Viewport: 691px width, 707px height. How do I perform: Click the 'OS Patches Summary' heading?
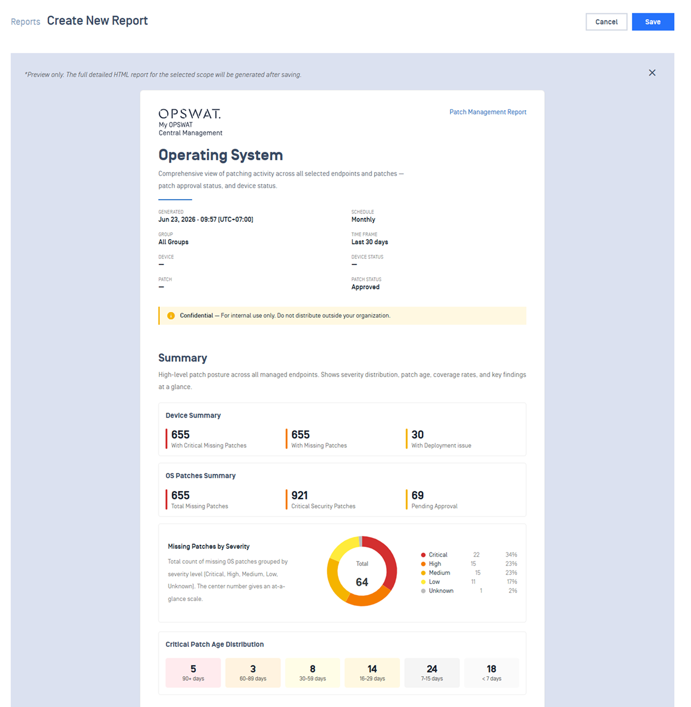201,476
